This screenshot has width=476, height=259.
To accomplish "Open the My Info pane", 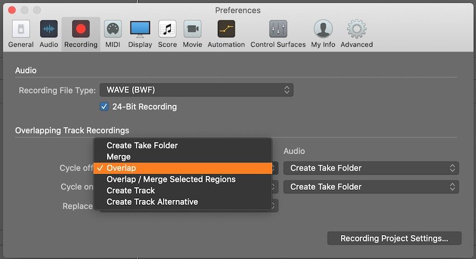I will [323, 34].
